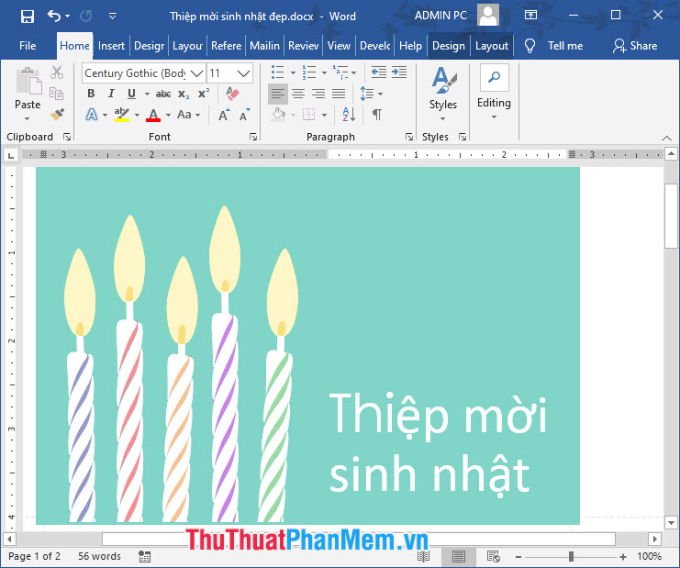Toggle Bold formatting

point(91,94)
